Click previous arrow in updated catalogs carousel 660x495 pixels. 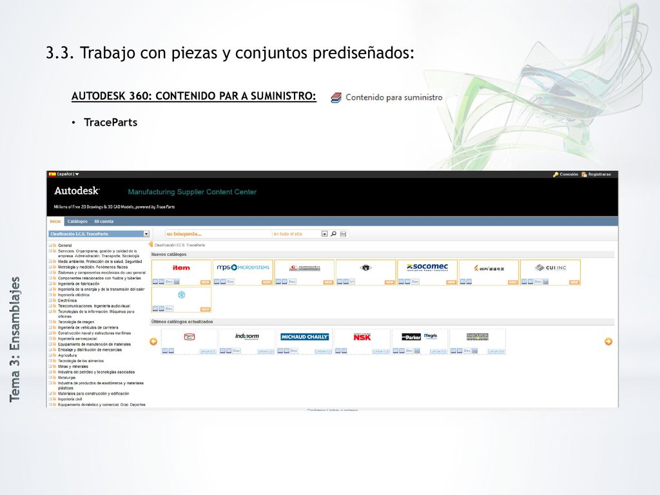(153, 342)
